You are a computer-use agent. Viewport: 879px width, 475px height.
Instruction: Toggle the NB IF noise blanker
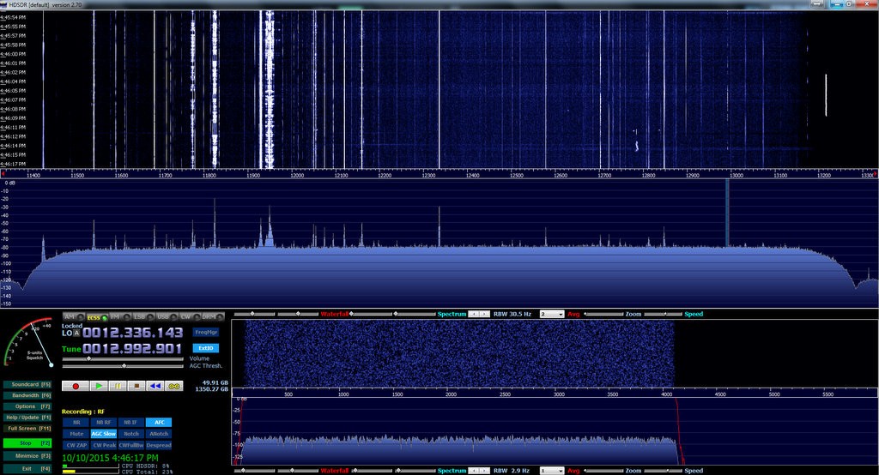click(x=130, y=423)
